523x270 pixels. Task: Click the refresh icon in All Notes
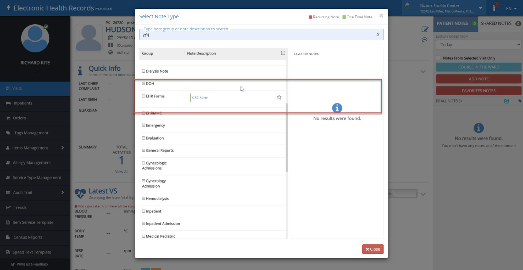point(507,101)
